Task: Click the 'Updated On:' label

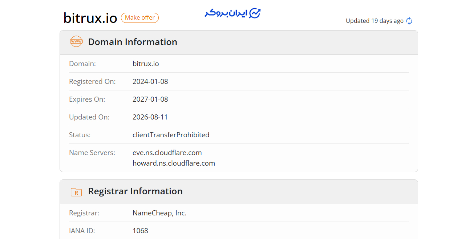Action: click(89, 117)
